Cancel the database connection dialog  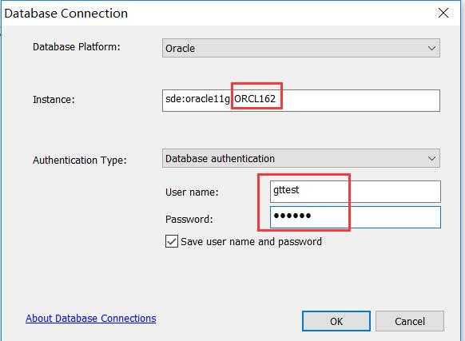click(x=410, y=321)
